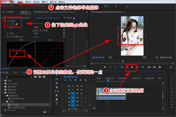The height and width of the screenshot is (117, 176).
Task: Toggle V3 track eye visibility
Action: (x=82, y=86)
